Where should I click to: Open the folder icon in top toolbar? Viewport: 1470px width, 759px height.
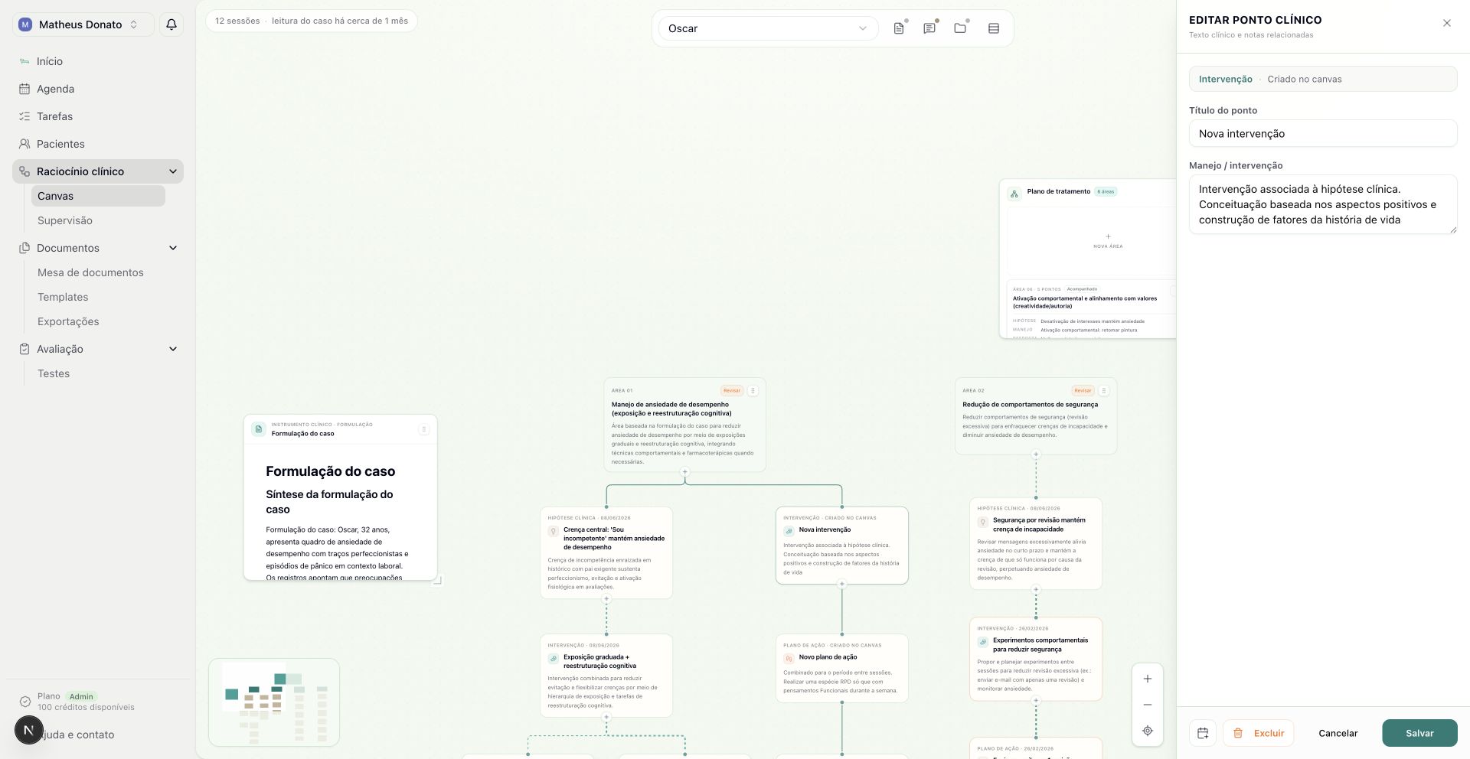click(x=960, y=28)
